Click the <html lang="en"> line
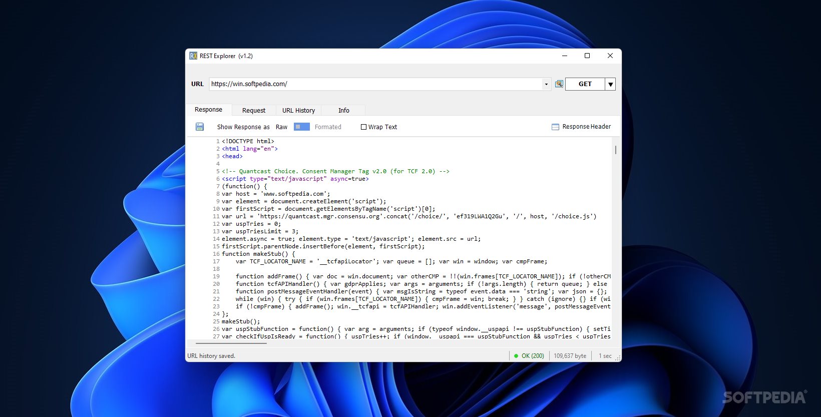Screen dimensions: 821x417 point(250,149)
